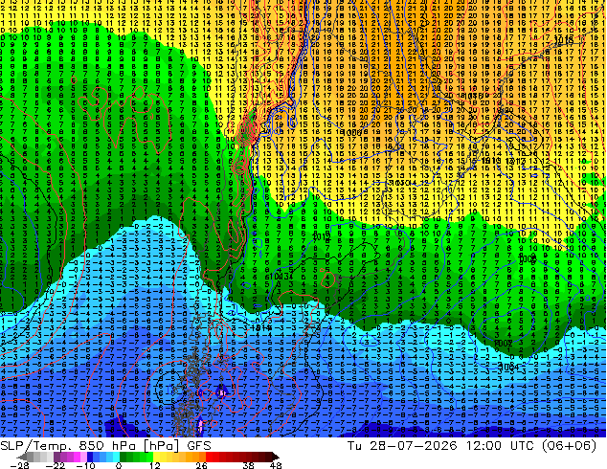Click the -22 legend value
Screen dimensions: 607x469
point(56,465)
